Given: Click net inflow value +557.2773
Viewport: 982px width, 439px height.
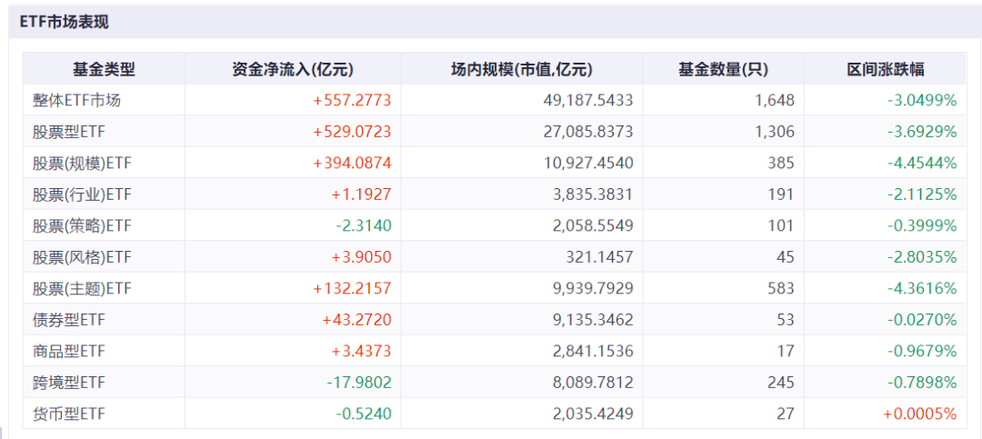Looking at the screenshot, I should click(353, 100).
